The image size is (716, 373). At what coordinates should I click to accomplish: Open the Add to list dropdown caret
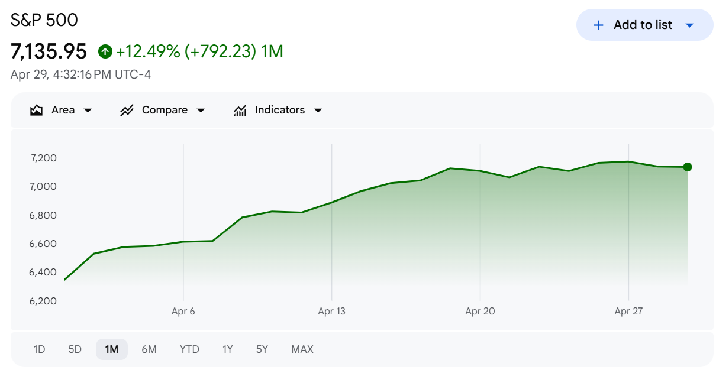pos(689,25)
